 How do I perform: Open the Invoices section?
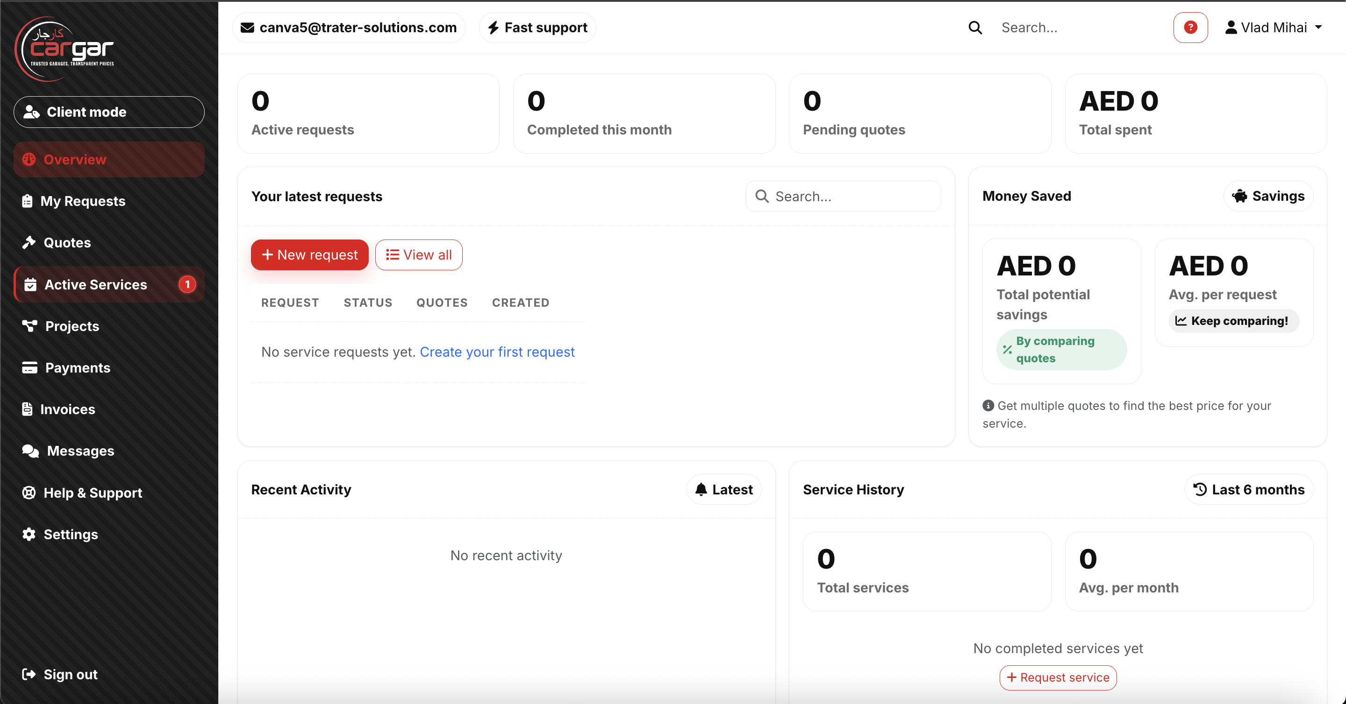click(68, 409)
